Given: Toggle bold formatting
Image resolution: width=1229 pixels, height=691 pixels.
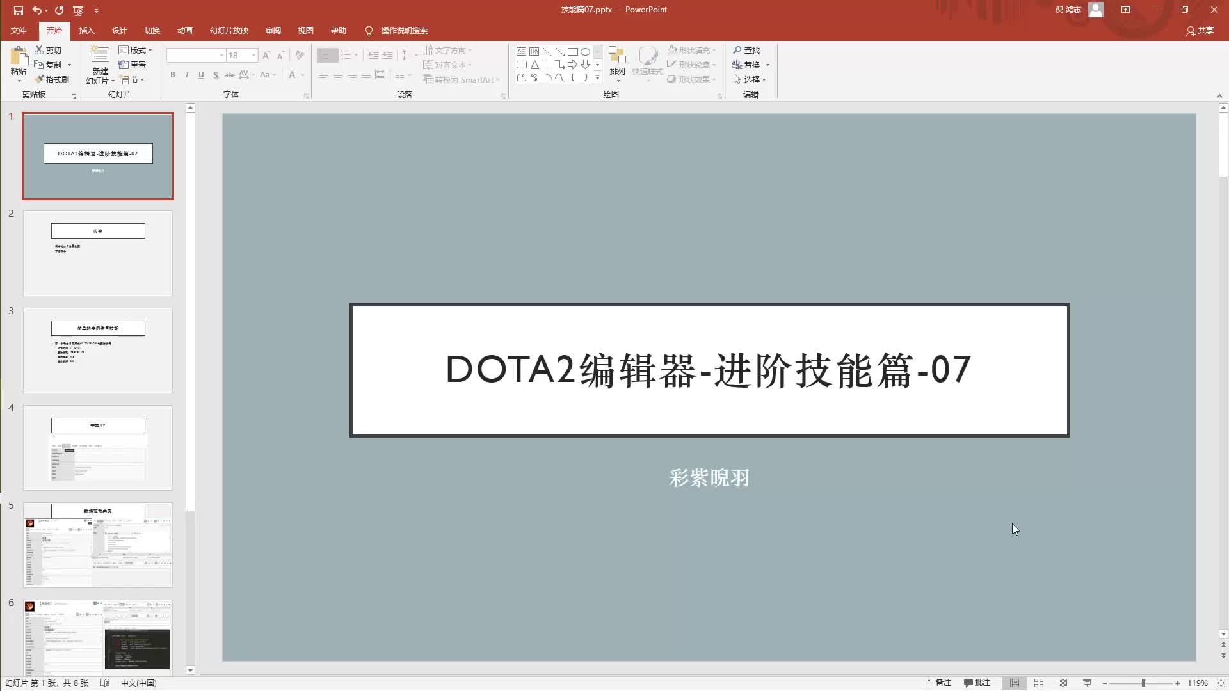Looking at the screenshot, I should [173, 75].
